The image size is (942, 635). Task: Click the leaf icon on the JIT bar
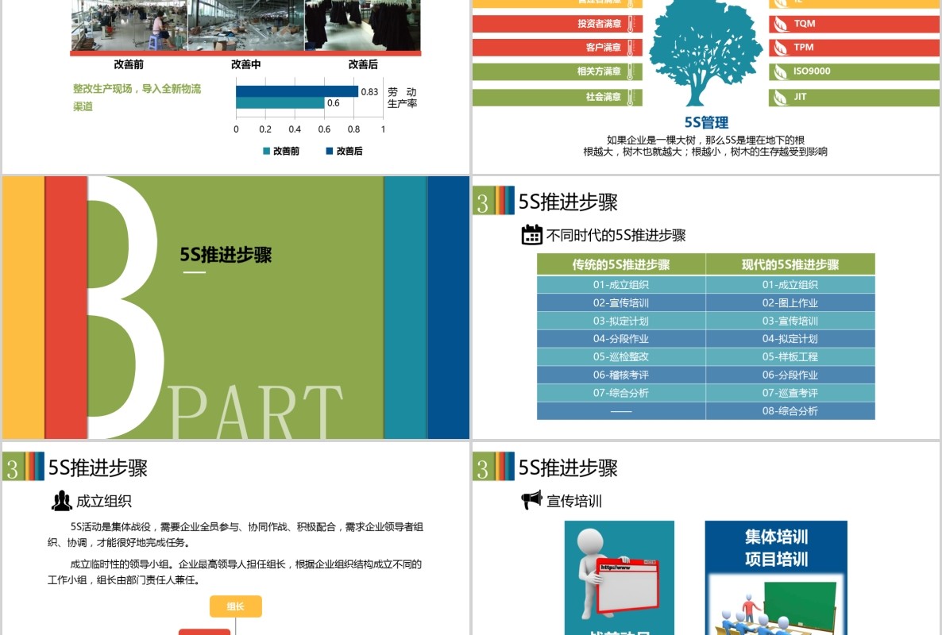[781, 97]
